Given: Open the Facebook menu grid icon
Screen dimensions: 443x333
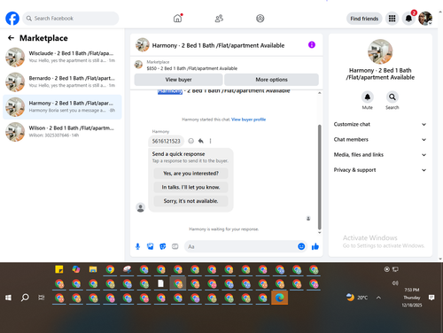Looking at the screenshot, I should pos(392,19).
